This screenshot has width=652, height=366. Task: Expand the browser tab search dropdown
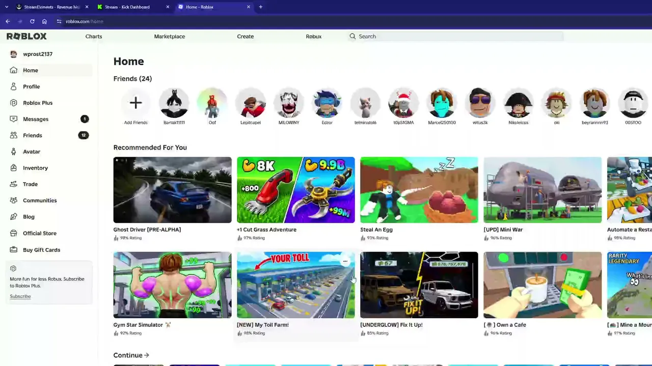(7, 7)
